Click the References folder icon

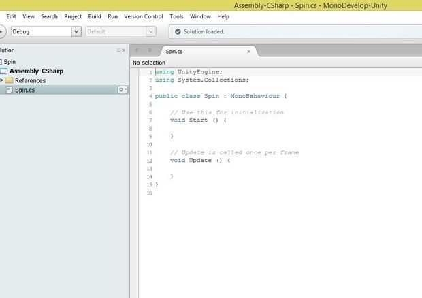(x=9, y=80)
